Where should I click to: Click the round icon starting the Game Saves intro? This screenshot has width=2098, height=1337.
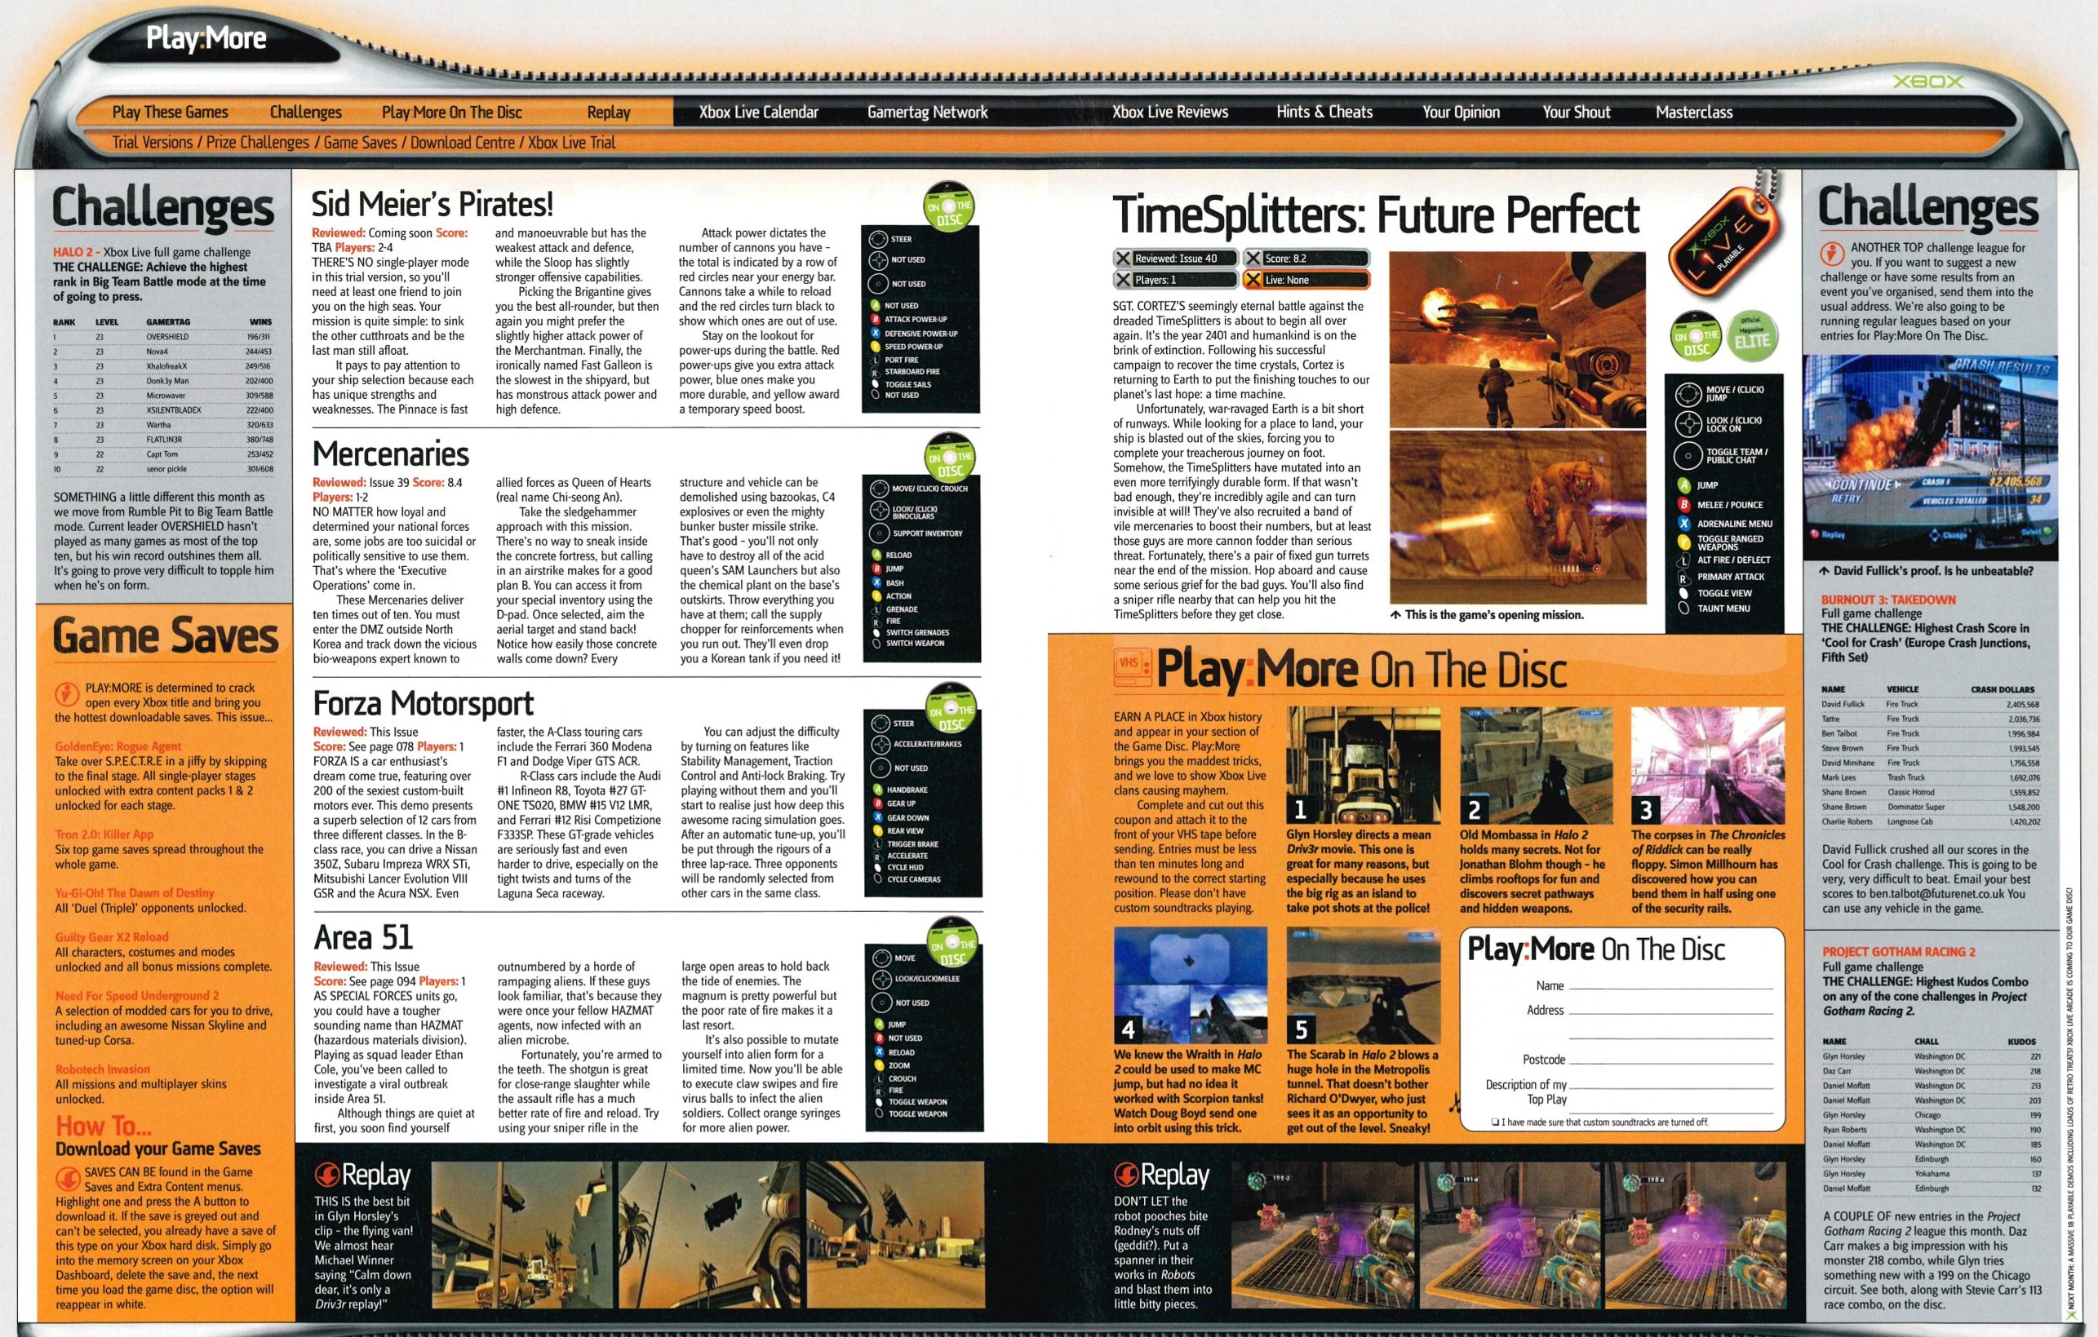(x=67, y=694)
